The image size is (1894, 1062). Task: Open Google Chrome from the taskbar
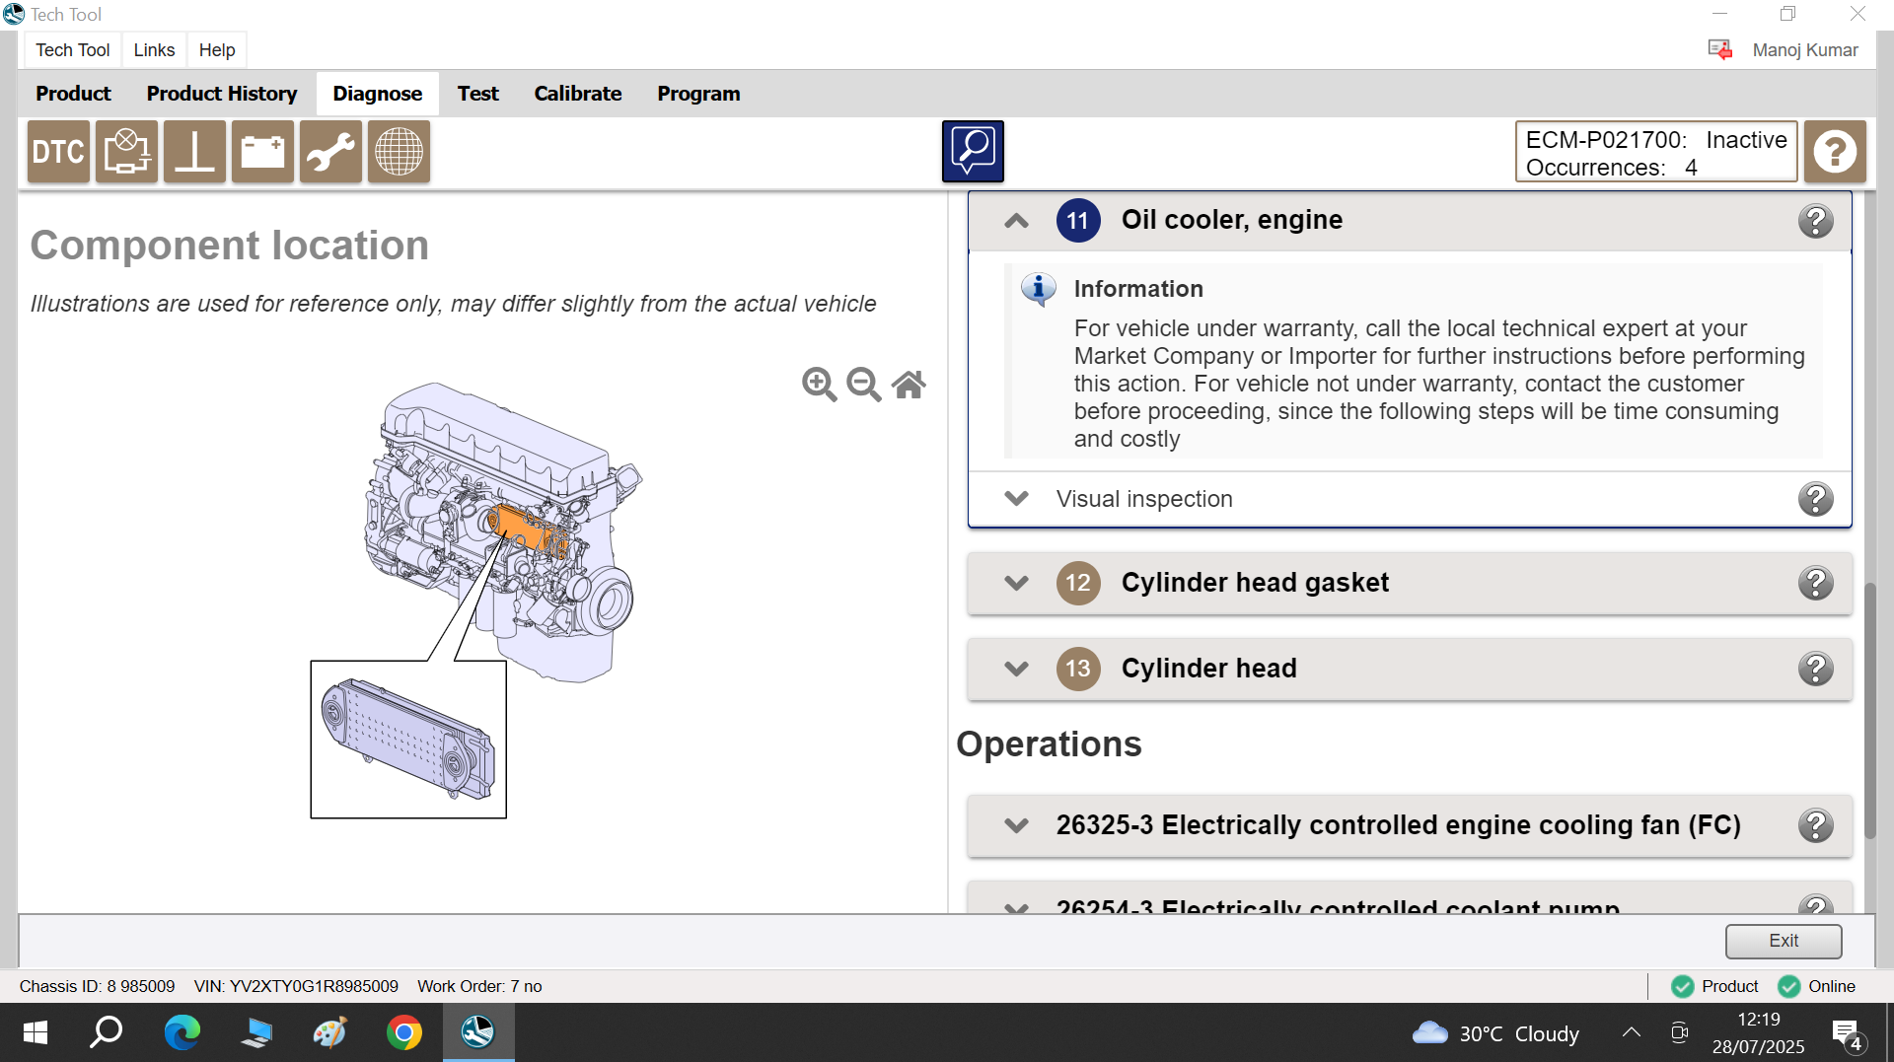point(403,1032)
